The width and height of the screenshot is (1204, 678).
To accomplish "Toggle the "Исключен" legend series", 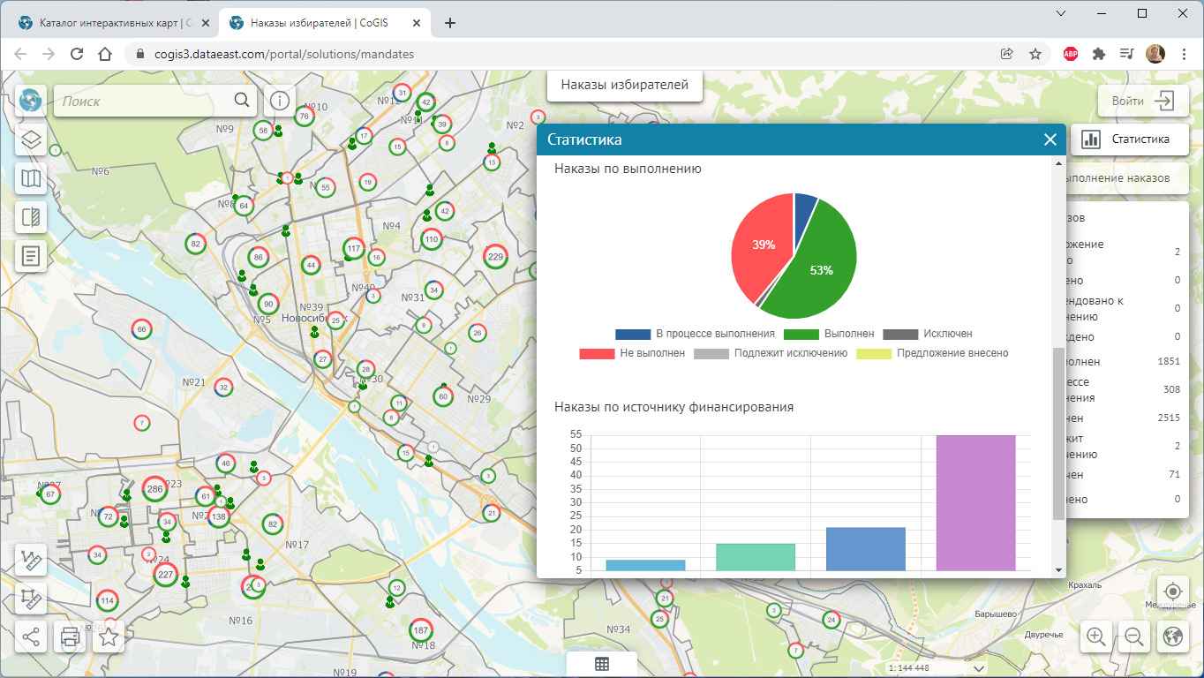I will (x=928, y=334).
